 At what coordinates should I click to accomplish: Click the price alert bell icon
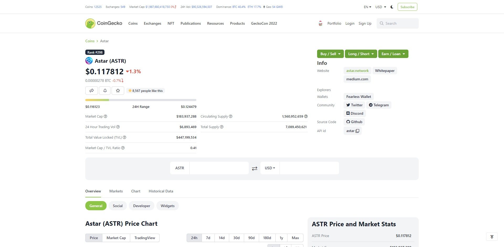(x=105, y=91)
